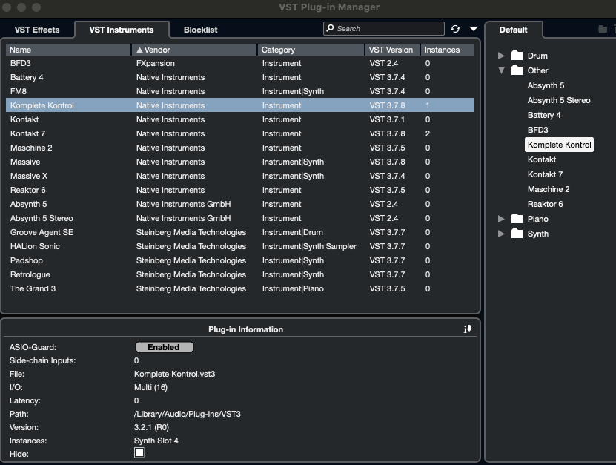616x465 pixels.
Task: Open the display options dropdown arrow
Action: coord(474,29)
